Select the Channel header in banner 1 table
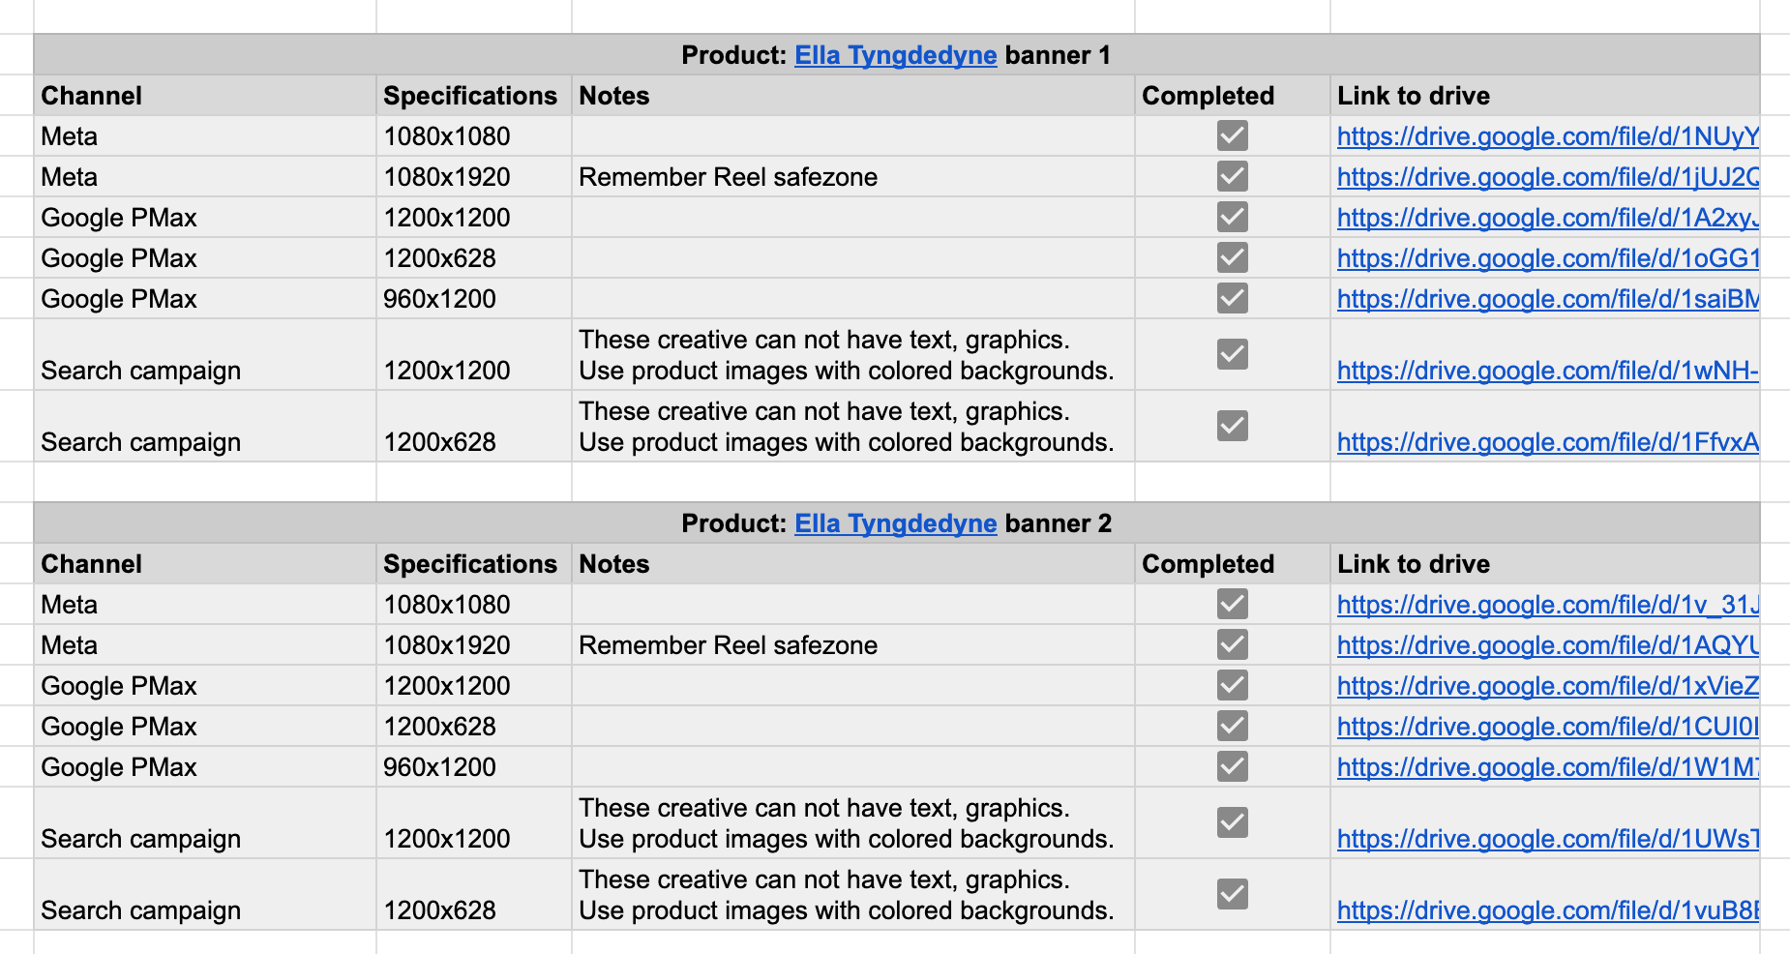 [x=205, y=96]
